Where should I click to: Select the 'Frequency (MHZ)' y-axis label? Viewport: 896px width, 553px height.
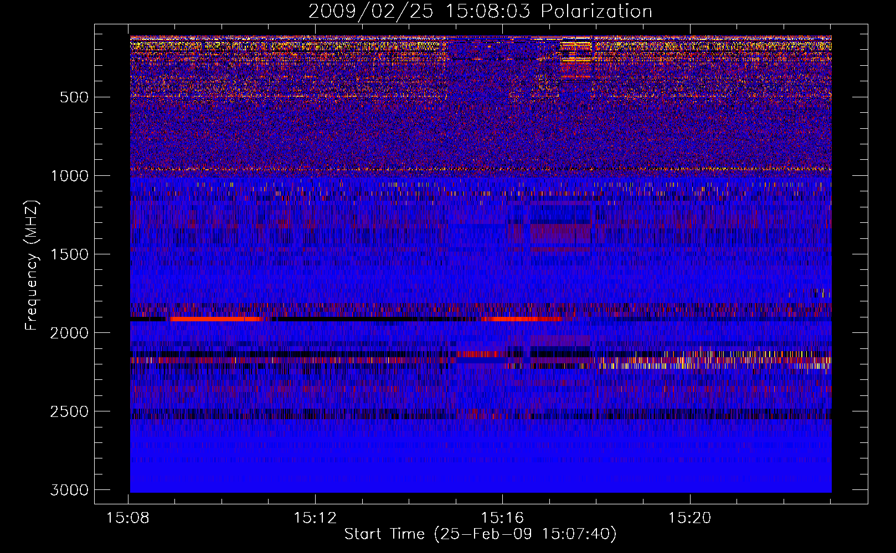click(x=32, y=265)
